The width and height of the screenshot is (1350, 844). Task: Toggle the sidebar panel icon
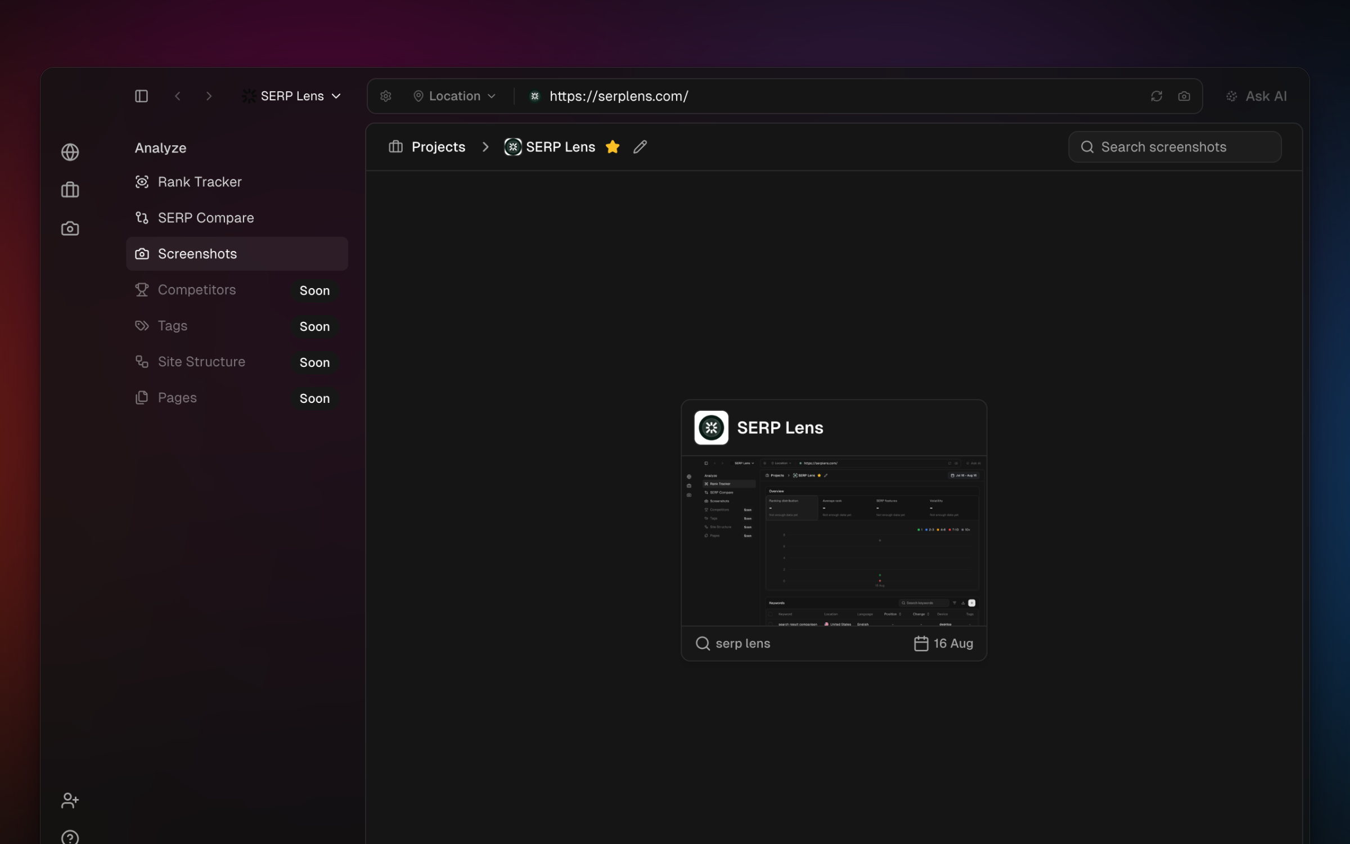click(x=141, y=96)
